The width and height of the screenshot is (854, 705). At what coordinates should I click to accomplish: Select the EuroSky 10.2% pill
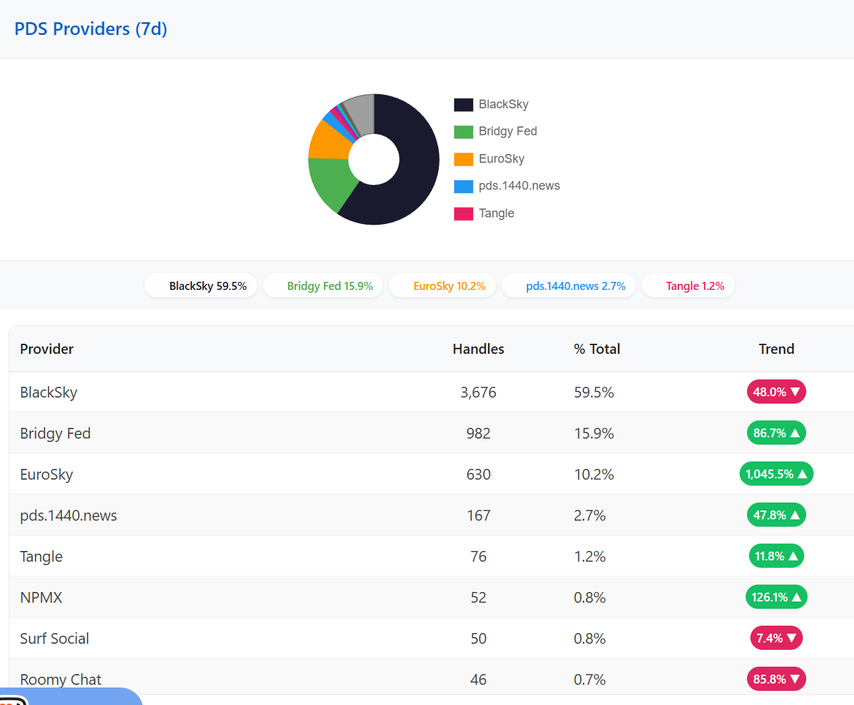coord(443,286)
